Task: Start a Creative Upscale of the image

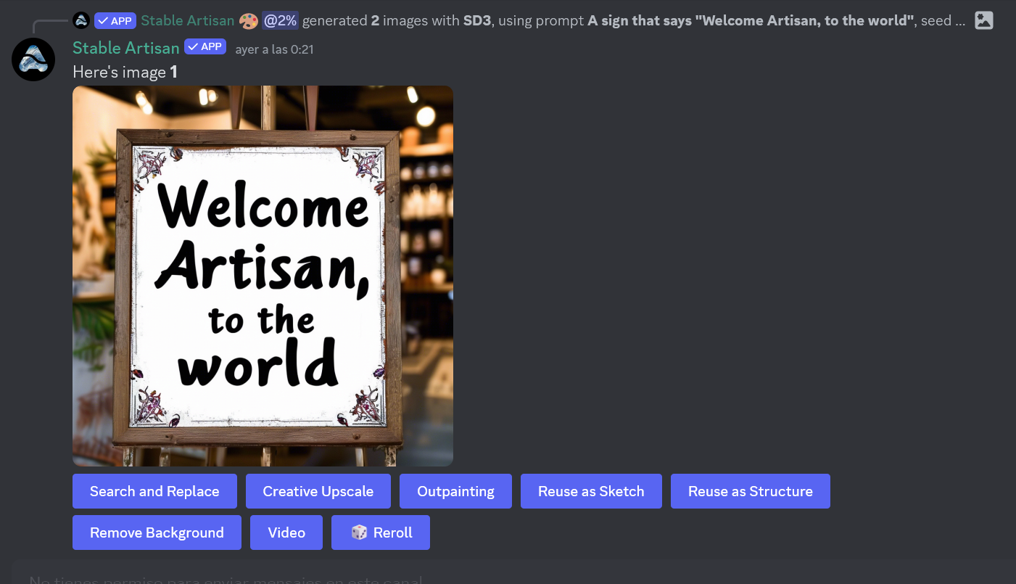Action: point(318,491)
